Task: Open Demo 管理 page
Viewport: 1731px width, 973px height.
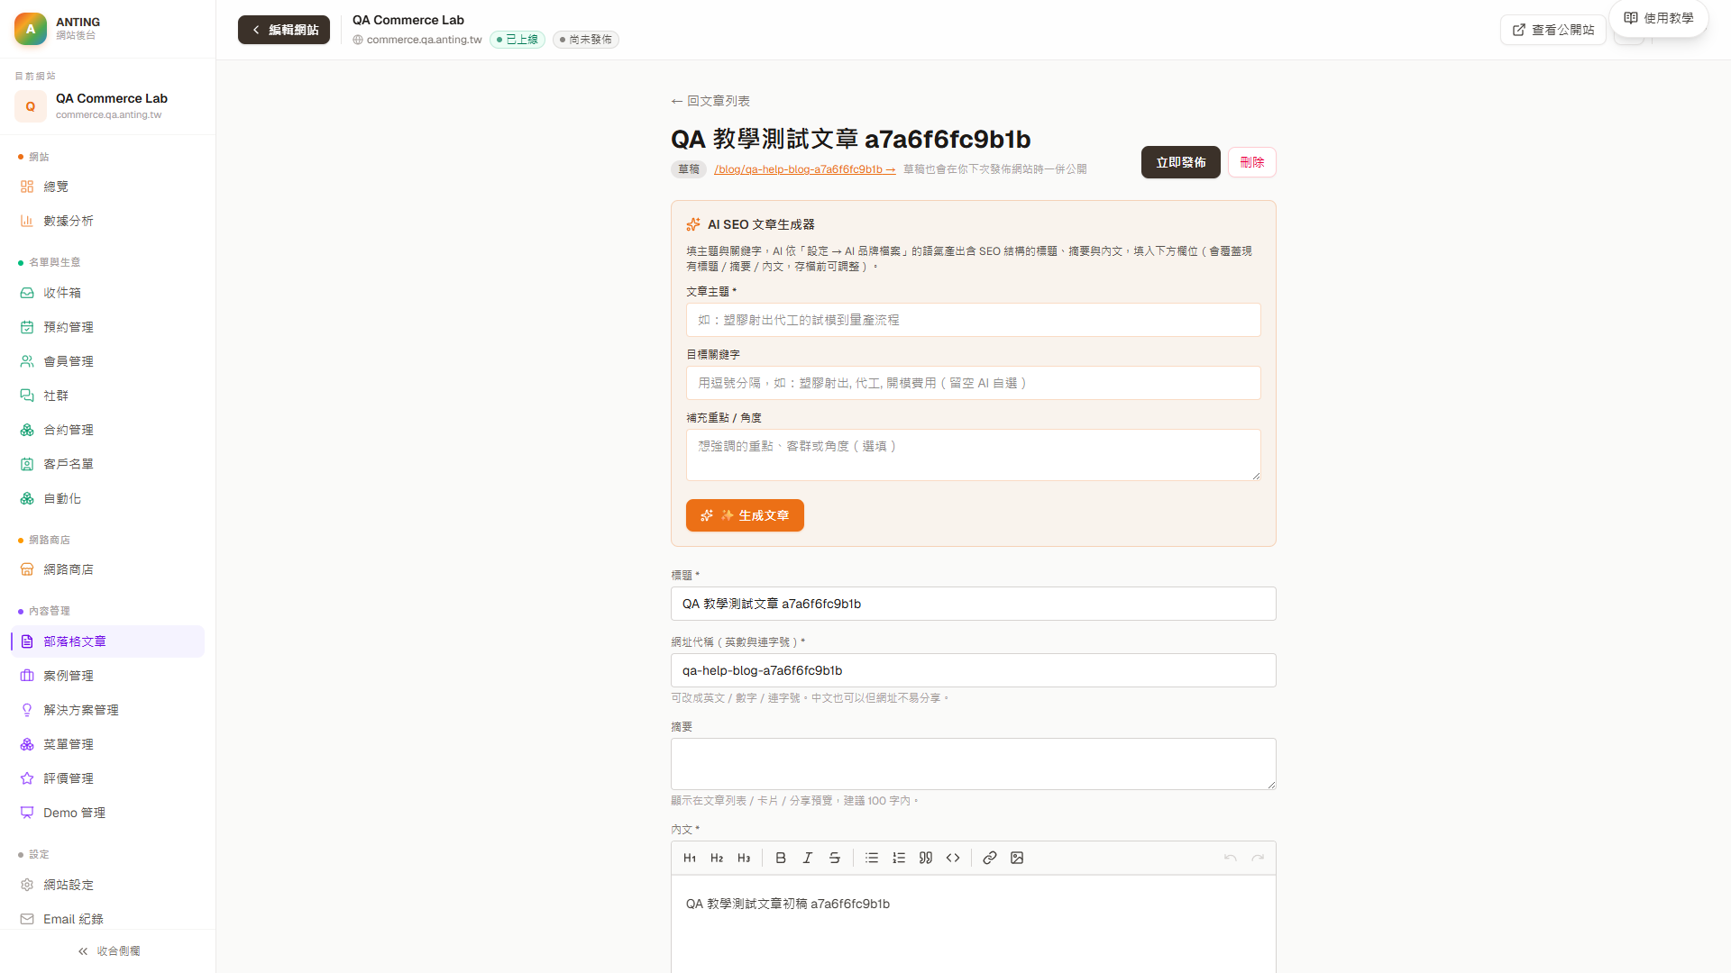Action: pyautogui.click(x=108, y=813)
